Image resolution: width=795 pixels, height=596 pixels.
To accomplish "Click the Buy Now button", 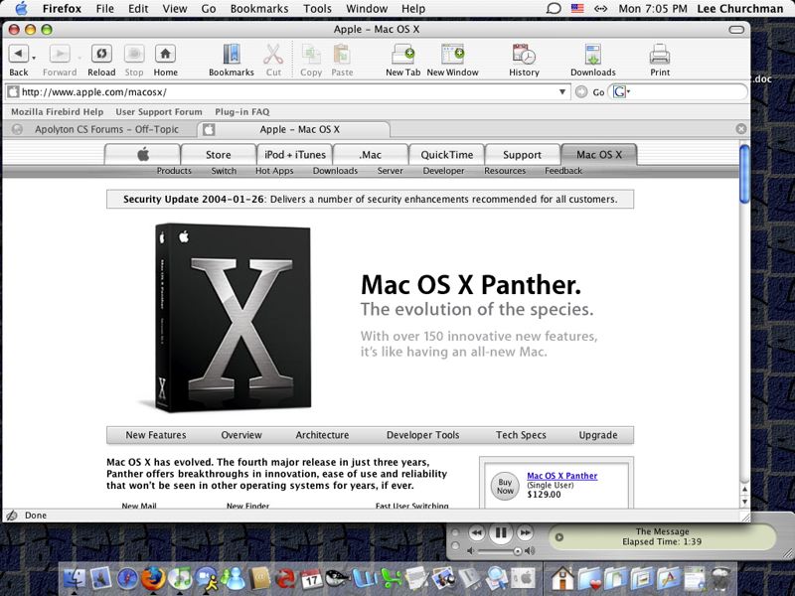I will (x=505, y=485).
